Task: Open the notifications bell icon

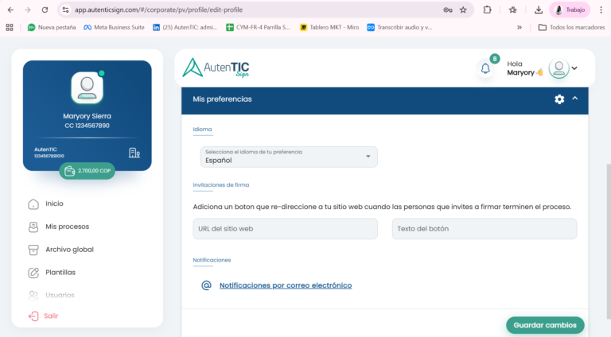Action: tap(485, 69)
